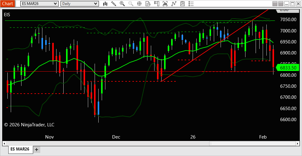Click the 26 year time axis label
The width and height of the screenshot is (302, 156).
coord(193,137)
